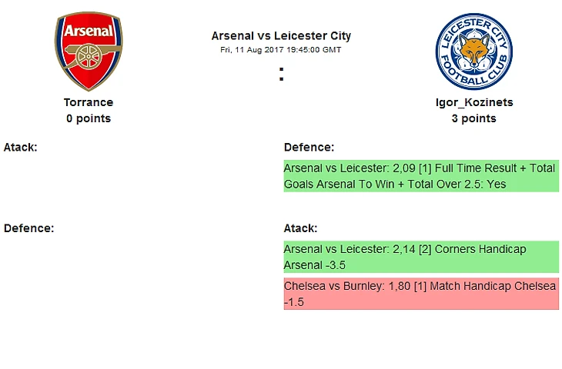
Task: Click the Arsenal club crest
Action: click(x=89, y=52)
